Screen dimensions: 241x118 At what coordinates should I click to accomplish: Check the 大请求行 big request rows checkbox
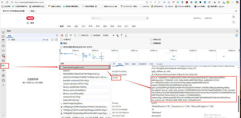(x=61, y=39)
